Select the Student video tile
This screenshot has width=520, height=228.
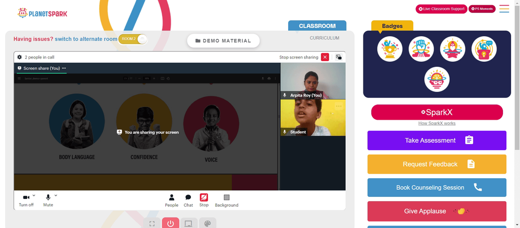(x=313, y=118)
